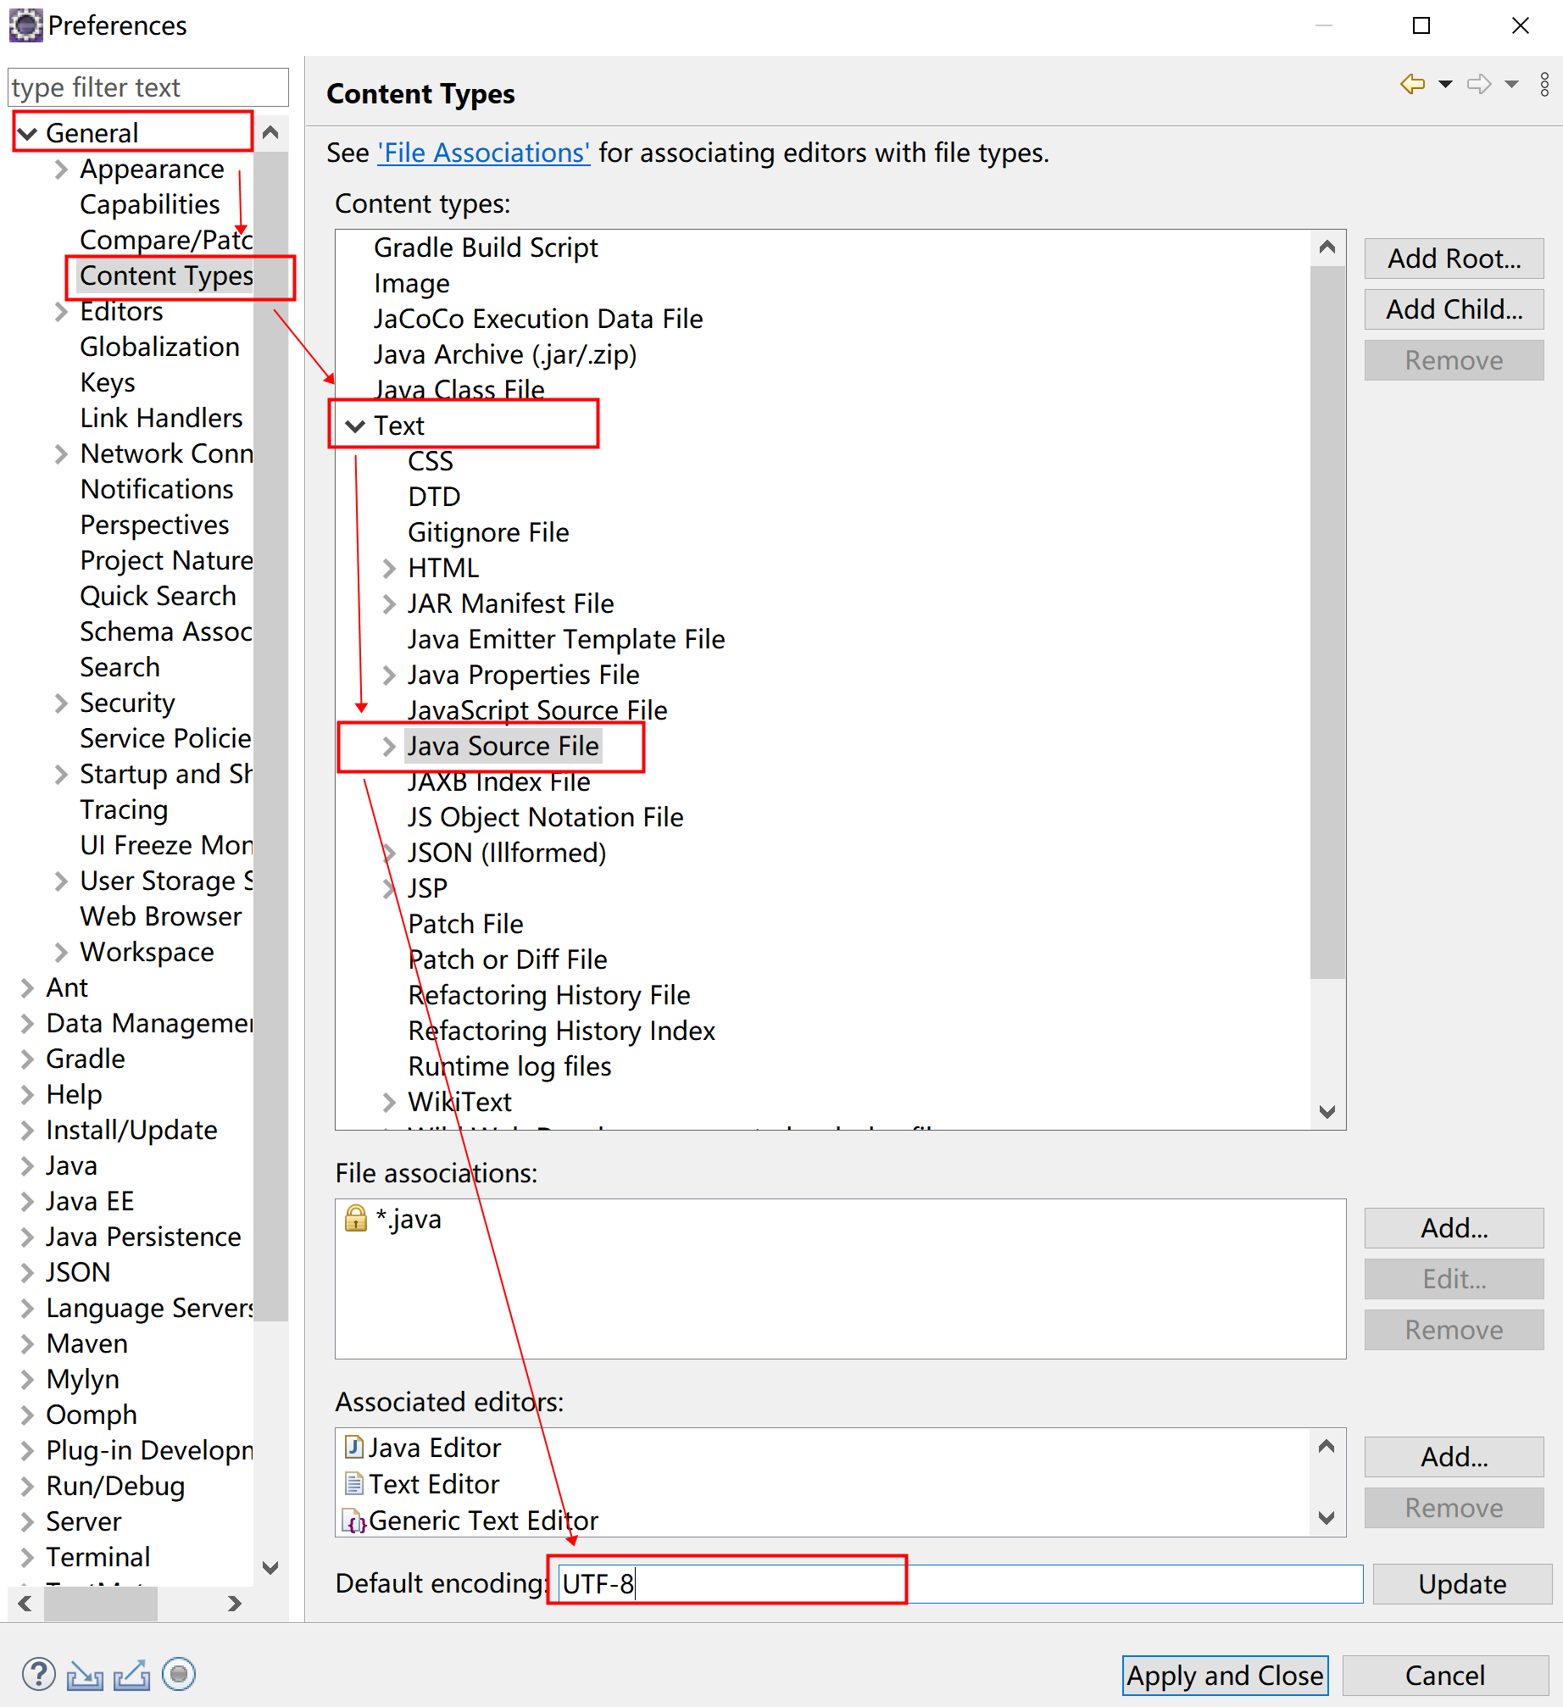
Task: Click Apply and Close
Action: (x=1225, y=1676)
